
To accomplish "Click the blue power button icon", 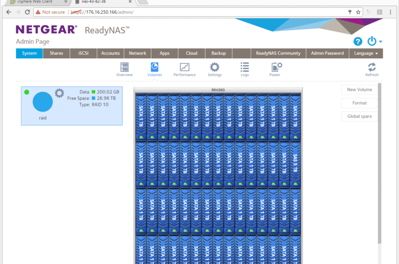I will click(x=372, y=41).
